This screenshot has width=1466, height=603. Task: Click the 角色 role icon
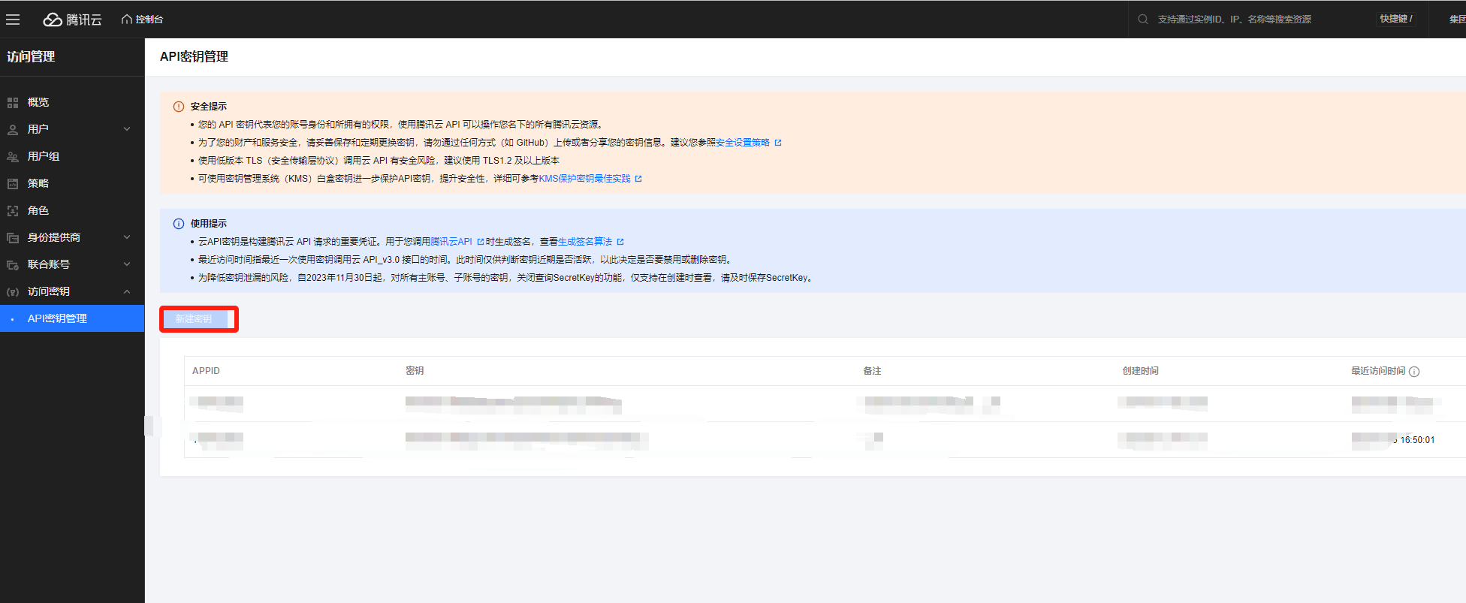(x=13, y=210)
